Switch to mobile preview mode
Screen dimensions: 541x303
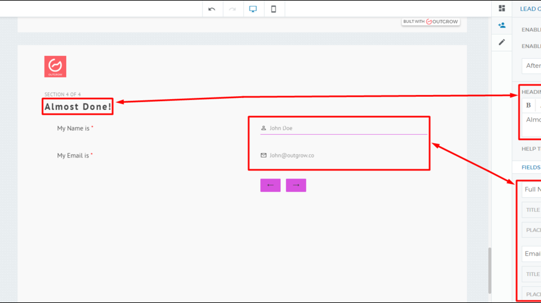click(x=274, y=9)
